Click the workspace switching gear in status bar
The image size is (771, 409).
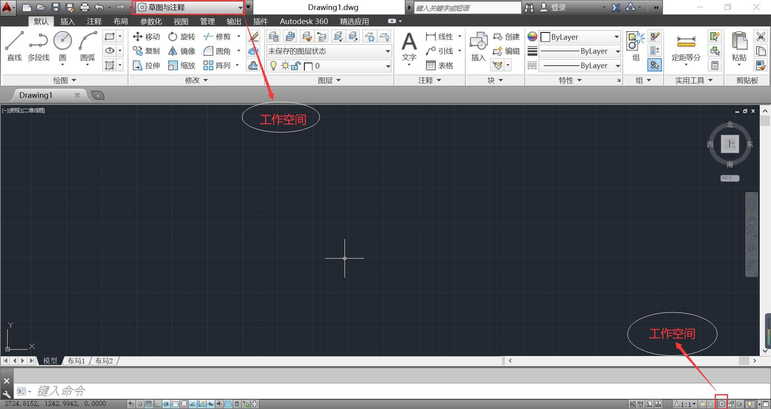click(722, 404)
